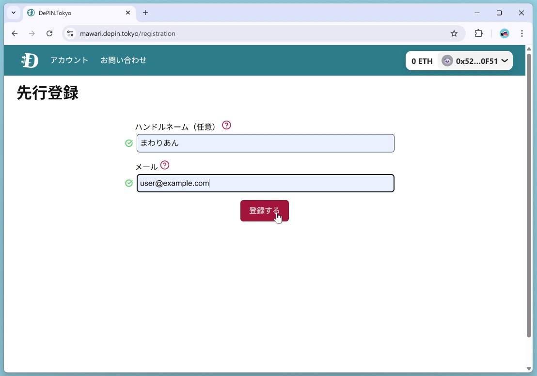Image resolution: width=537 pixels, height=376 pixels.
Task: Click green checkmark beside handle name field
Action: (x=129, y=143)
